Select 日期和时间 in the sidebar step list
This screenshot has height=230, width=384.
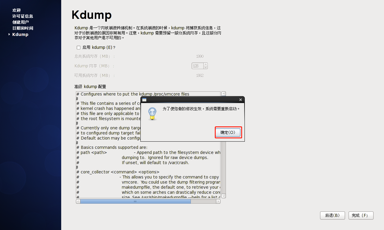point(23,28)
